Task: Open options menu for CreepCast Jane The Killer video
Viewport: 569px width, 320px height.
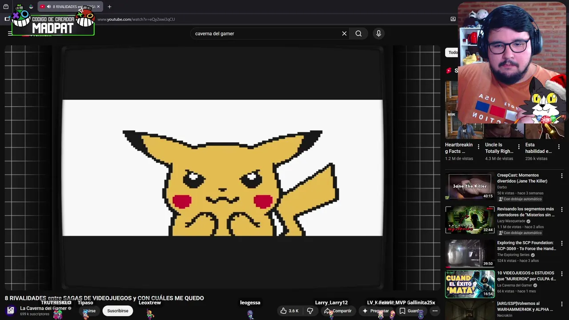Action: click(561, 176)
